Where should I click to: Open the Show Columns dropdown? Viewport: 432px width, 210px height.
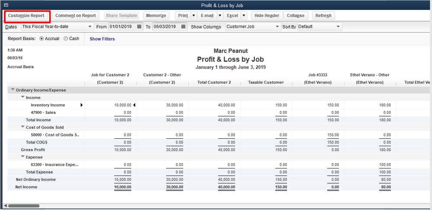click(x=278, y=27)
